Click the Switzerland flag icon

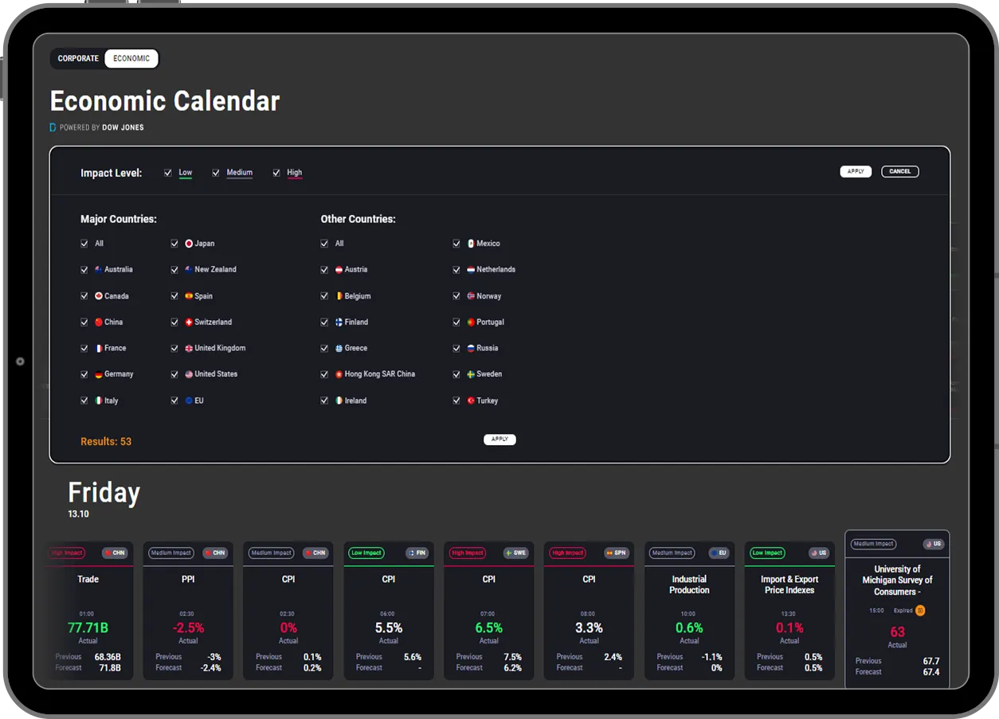click(x=189, y=322)
